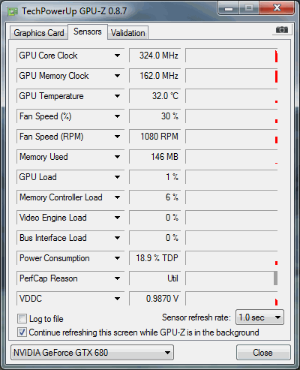Open the GPU Core Clock dropdown arrow
This screenshot has height=370, width=300.
[x=117, y=56]
